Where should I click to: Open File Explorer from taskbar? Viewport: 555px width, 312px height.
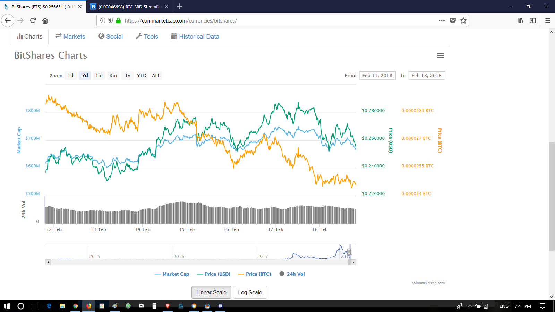62,306
